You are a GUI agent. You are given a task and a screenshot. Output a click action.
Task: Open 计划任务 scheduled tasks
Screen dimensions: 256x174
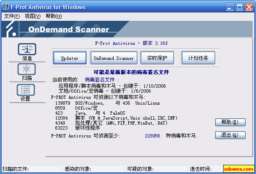coord(199,58)
